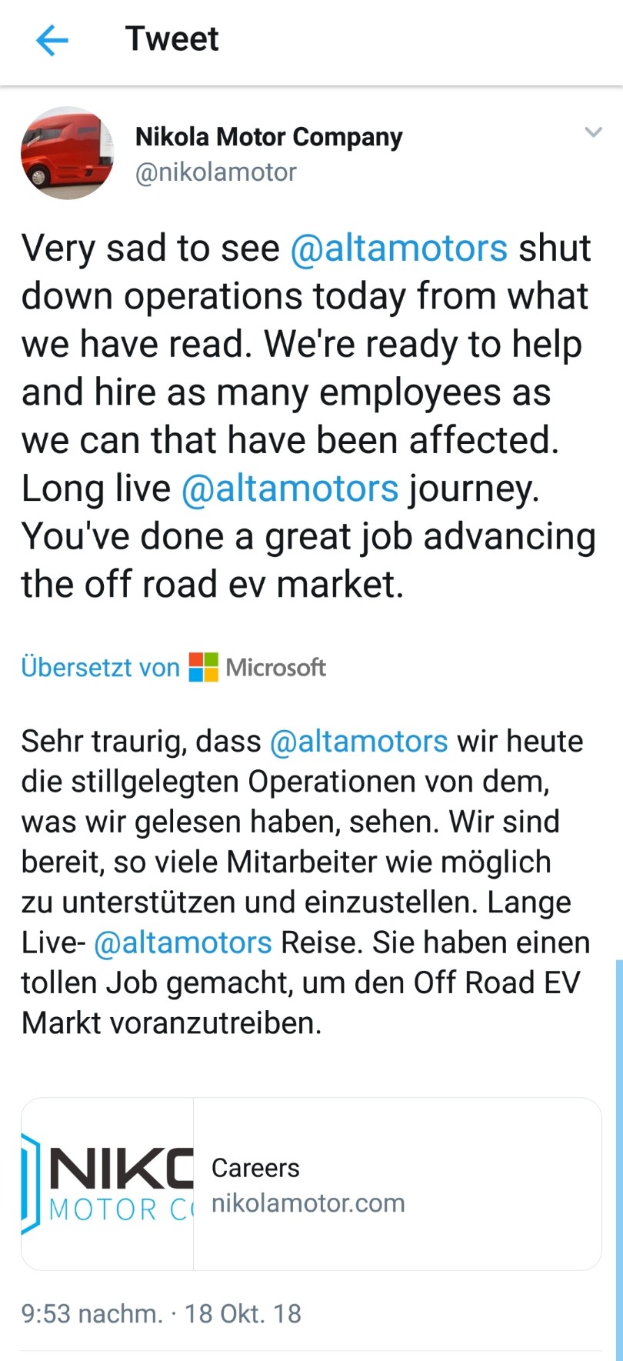Open @altamotors mention before "shut"
This screenshot has height=1361, width=623.
(x=398, y=249)
